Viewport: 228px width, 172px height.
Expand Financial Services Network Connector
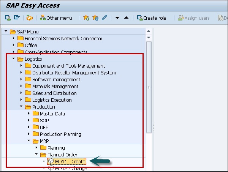[14, 38]
